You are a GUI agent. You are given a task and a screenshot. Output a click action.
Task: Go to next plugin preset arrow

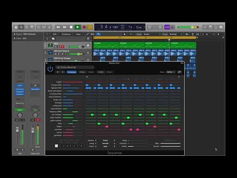pyautogui.click(x=63, y=72)
